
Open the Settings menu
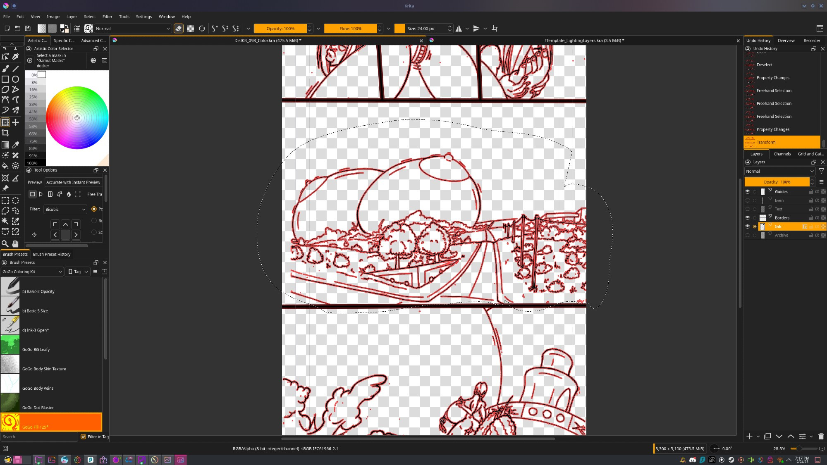(x=143, y=17)
